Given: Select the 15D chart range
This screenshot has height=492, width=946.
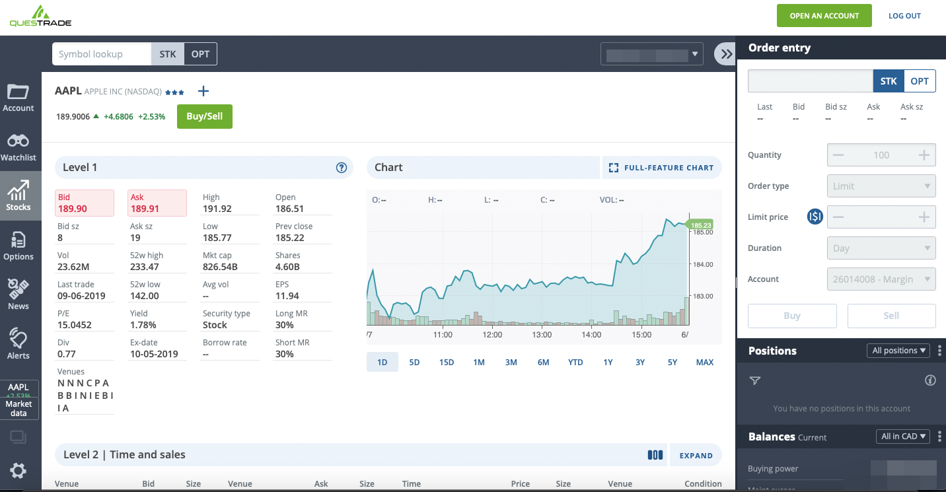Looking at the screenshot, I should click(447, 362).
